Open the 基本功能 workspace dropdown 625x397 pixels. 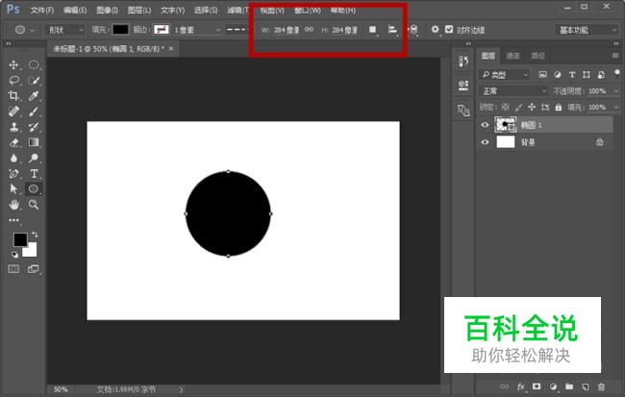click(587, 30)
